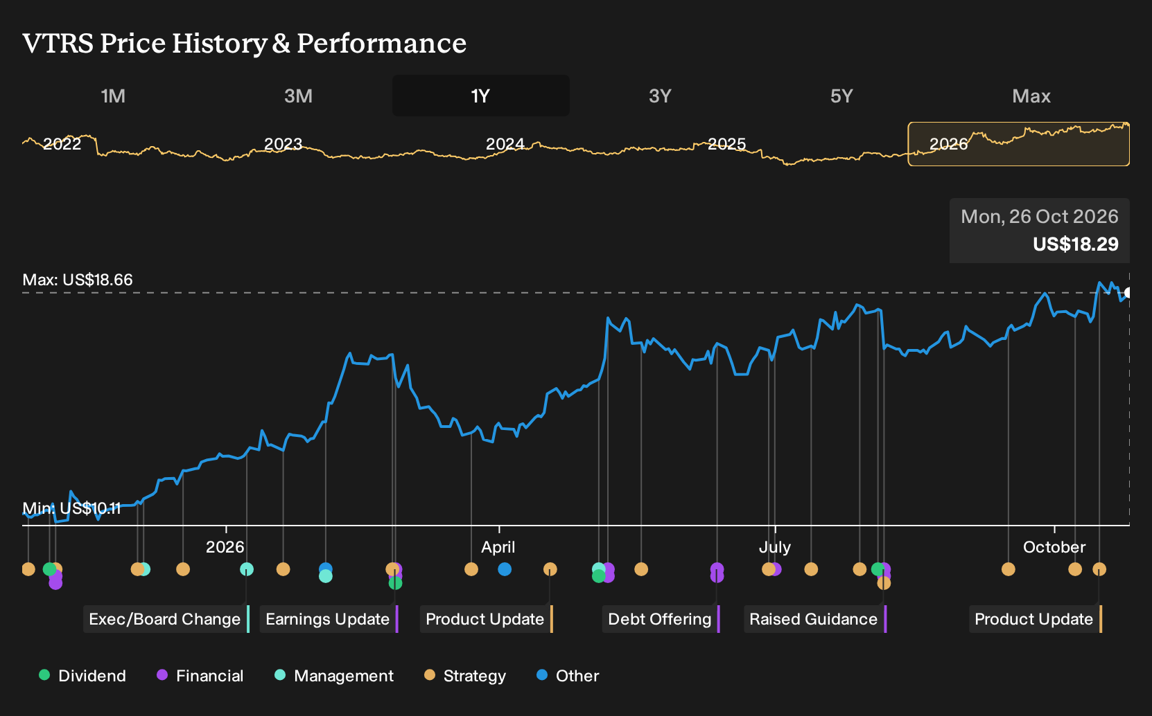Image resolution: width=1152 pixels, height=716 pixels.
Task: Click the Mon, 26 Oct 2026 tooltip date
Action: (x=1040, y=217)
